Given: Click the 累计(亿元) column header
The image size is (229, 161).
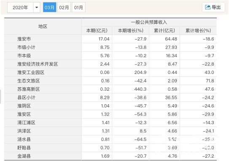Looking at the screenshot, I should click(164, 31).
